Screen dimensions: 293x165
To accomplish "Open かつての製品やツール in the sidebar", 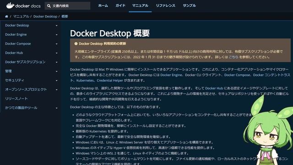I will [x=21, y=108].
